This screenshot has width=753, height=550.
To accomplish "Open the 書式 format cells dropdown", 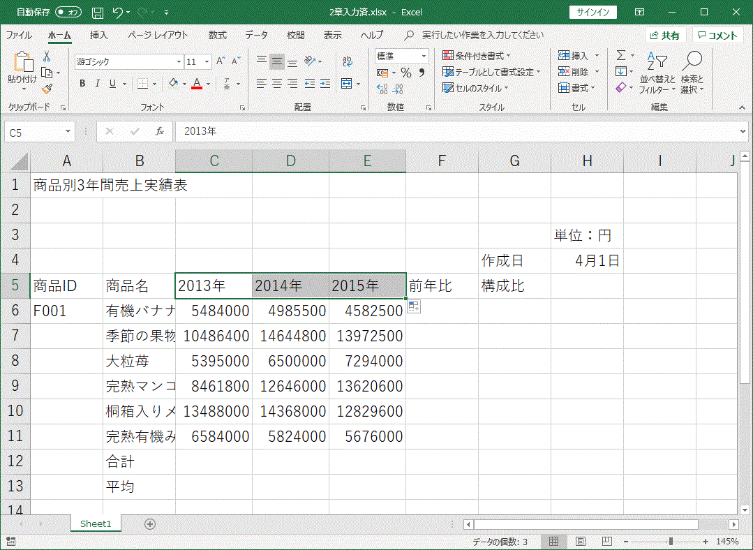I will point(576,87).
